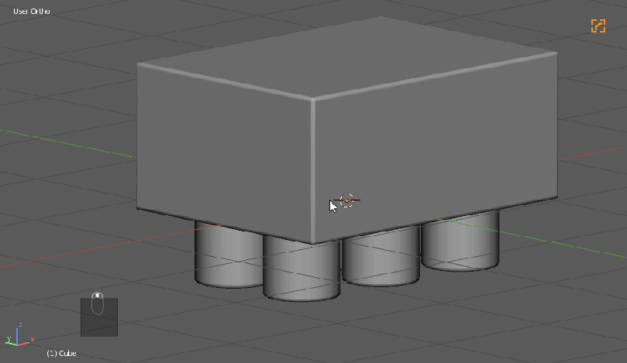Select the front-most cylinder, second from left
This screenshot has height=363, width=627.
tap(301, 271)
